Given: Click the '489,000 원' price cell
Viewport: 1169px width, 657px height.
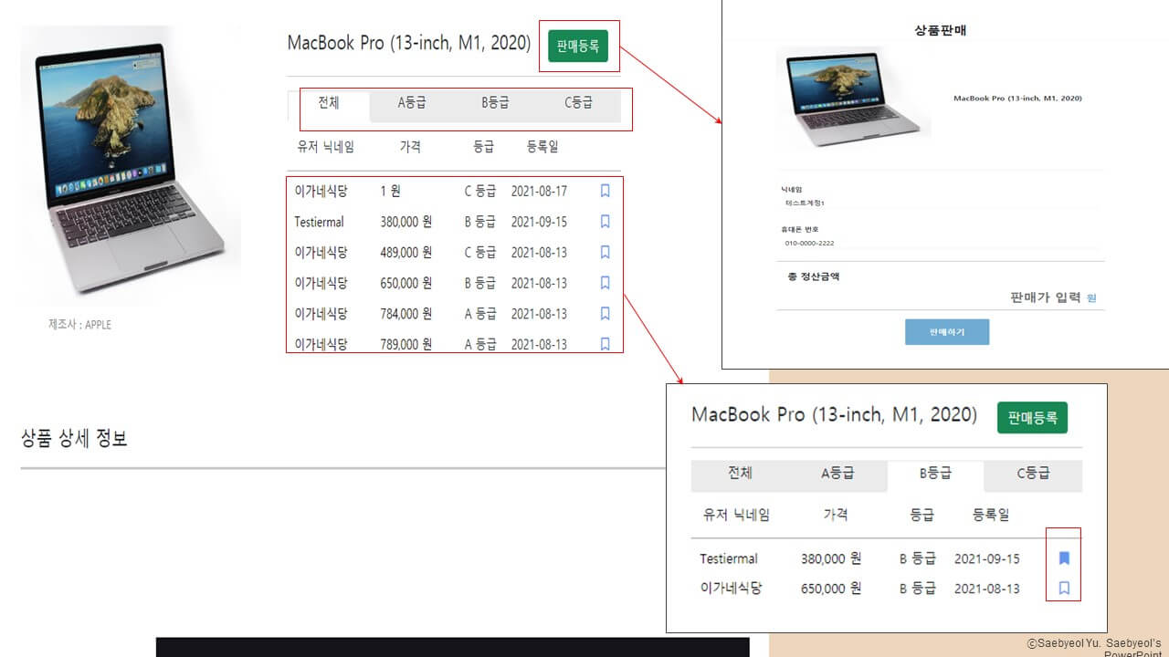Looking at the screenshot, I should [406, 253].
